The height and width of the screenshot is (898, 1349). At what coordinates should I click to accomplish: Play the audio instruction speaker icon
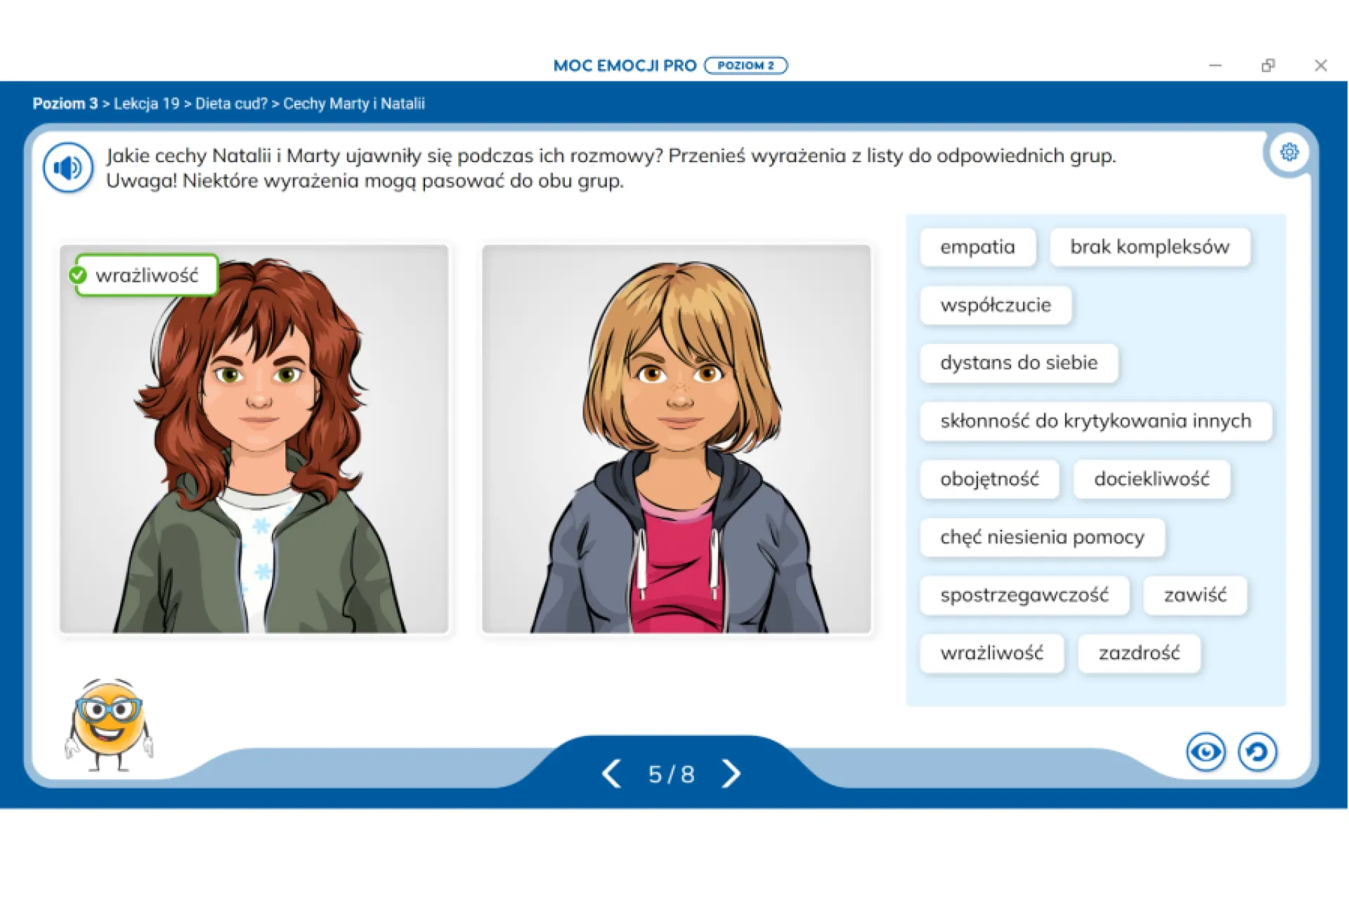(x=68, y=168)
